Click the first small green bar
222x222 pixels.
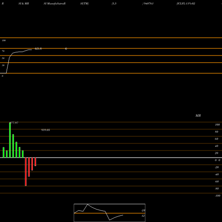(x=4, y=152)
